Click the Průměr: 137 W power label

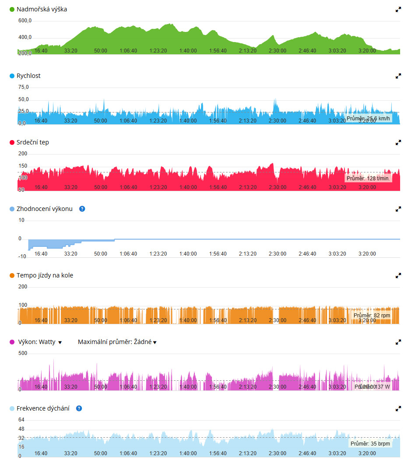(372, 386)
